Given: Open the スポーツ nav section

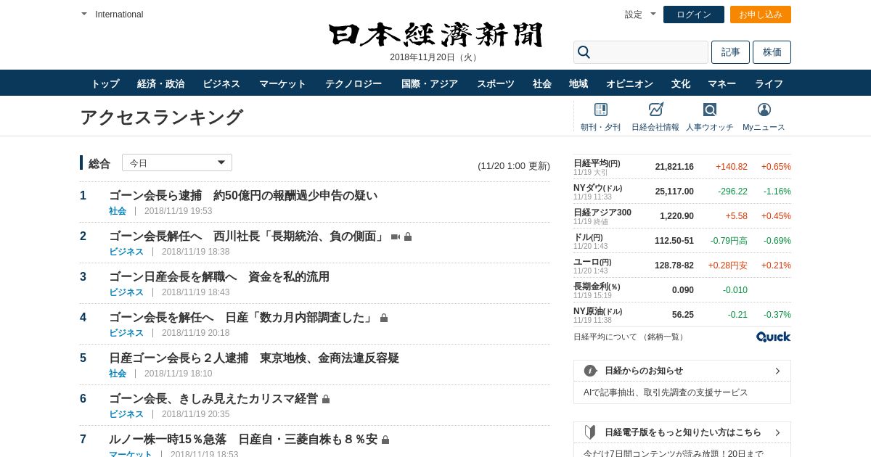Looking at the screenshot, I should pyautogui.click(x=495, y=83).
